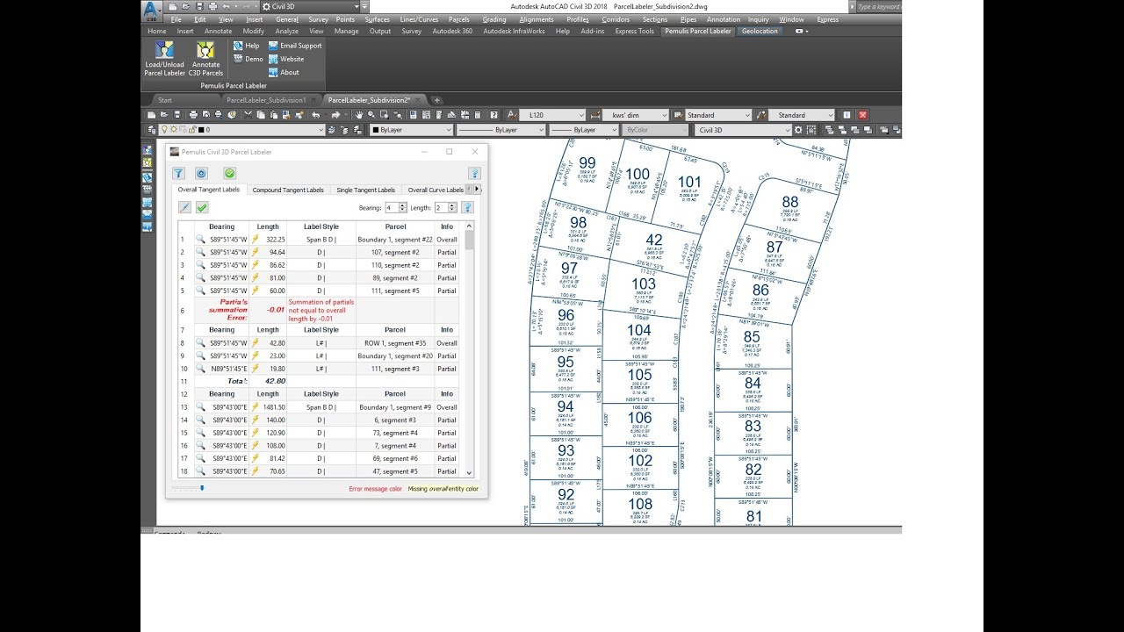Open the ribbon Help item
Viewport: 1124px width, 632px height.
point(246,45)
